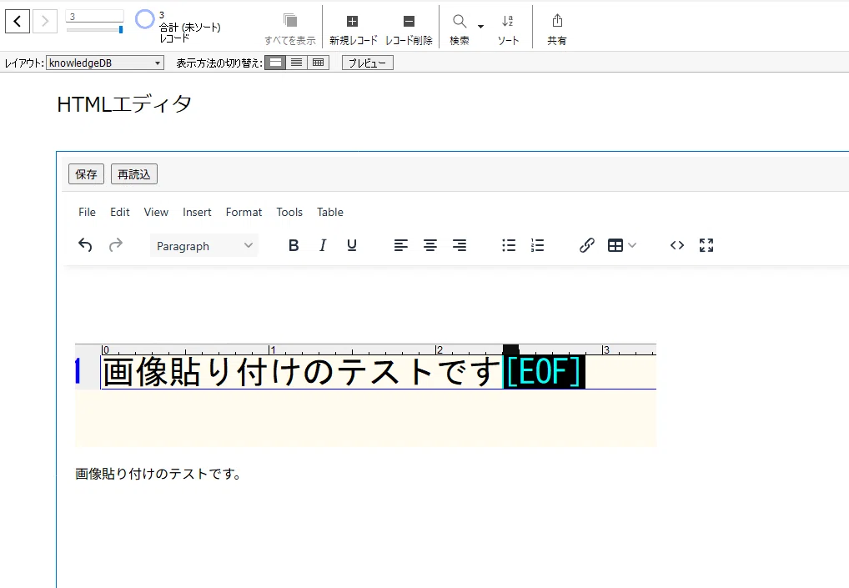
Task: Click the 再読込 reload button
Action: point(134,174)
